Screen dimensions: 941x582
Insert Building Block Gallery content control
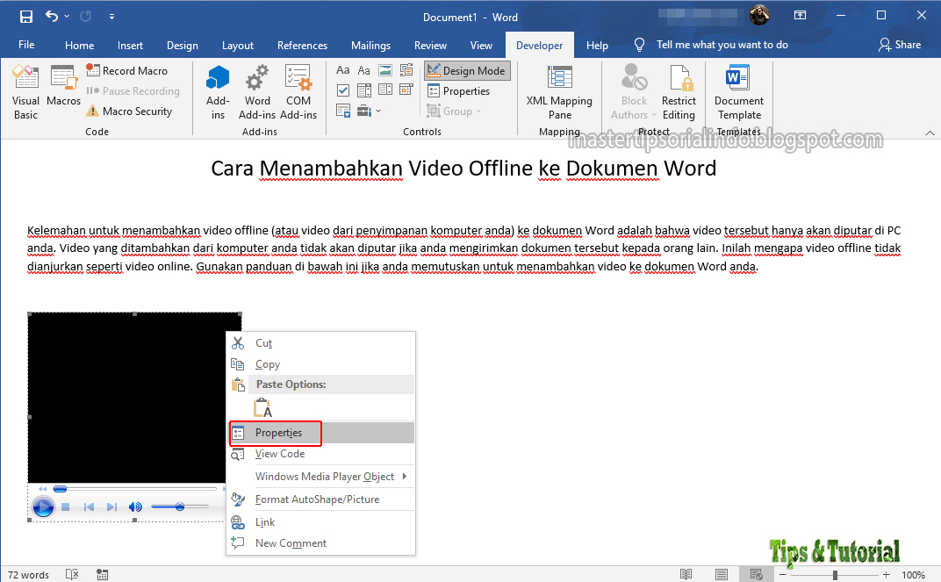tap(406, 71)
